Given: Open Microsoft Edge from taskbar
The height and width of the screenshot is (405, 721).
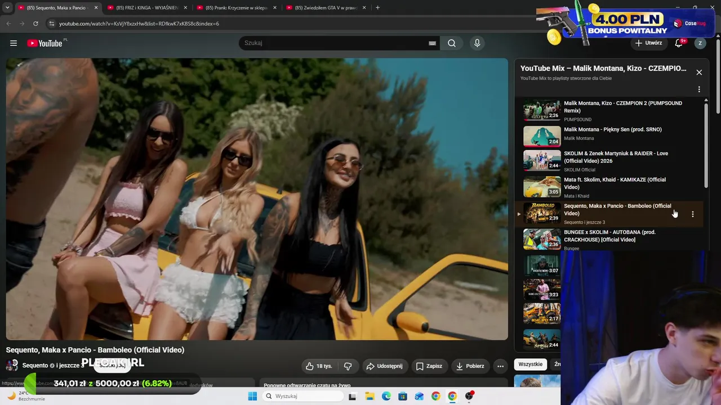Looking at the screenshot, I should point(386,396).
